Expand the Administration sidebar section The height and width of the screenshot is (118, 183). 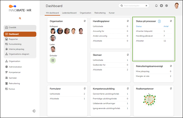[15, 67]
